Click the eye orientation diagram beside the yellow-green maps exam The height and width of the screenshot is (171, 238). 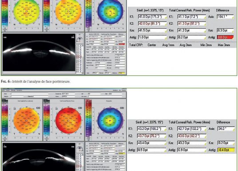79,39
